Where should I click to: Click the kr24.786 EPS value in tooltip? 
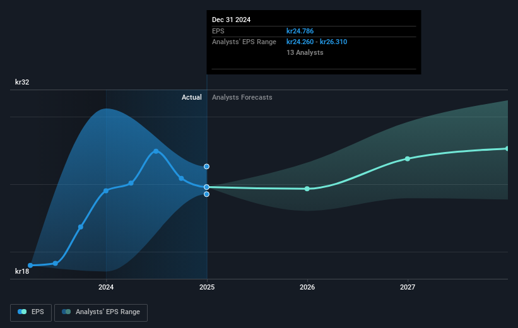click(300, 31)
